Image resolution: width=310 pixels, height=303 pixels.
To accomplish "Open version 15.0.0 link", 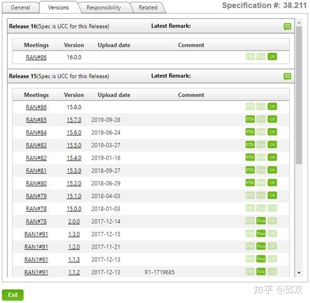I will (74, 209).
